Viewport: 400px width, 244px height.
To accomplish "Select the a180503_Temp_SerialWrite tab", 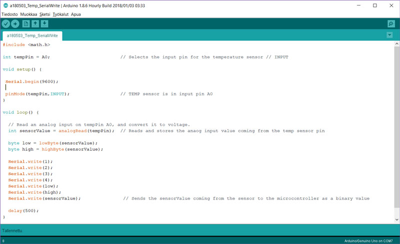I will pyautogui.click(x=32, y=35).
